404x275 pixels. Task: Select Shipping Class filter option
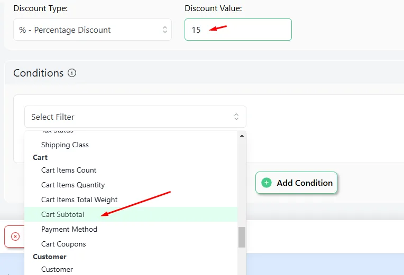point(131,145)
